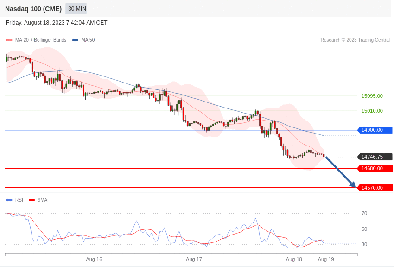Click the RSI 30 axis value

coord(364,244)
